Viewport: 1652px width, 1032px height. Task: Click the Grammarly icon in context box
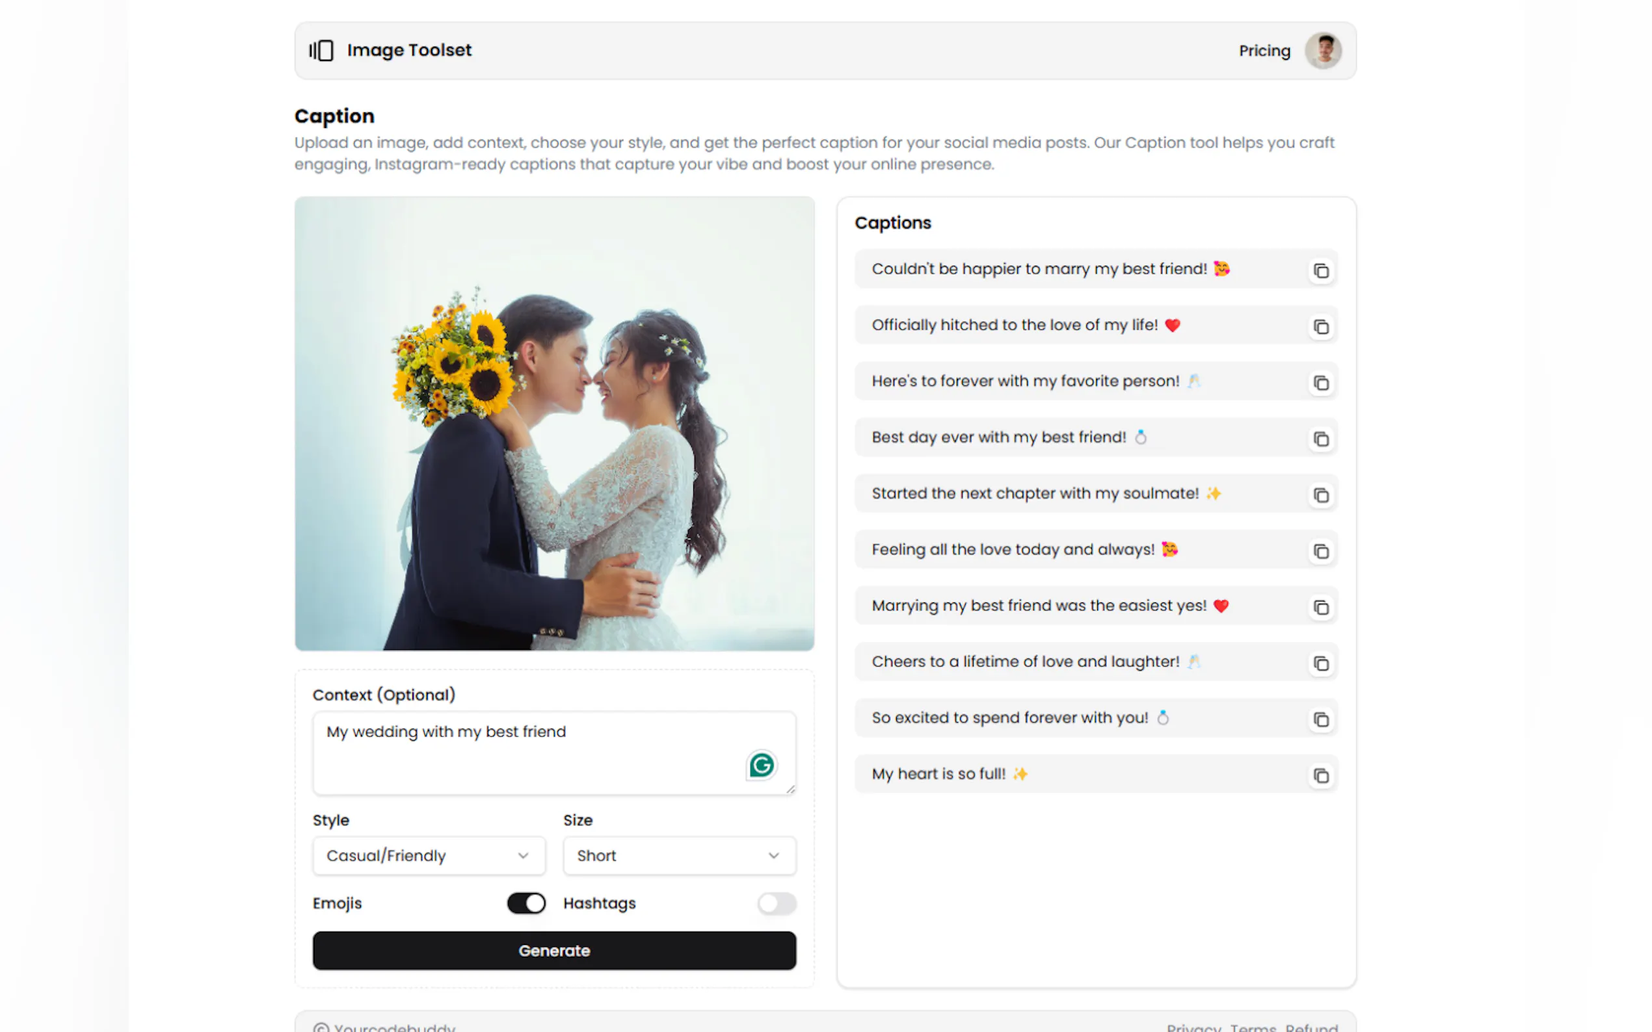point(761,765)
